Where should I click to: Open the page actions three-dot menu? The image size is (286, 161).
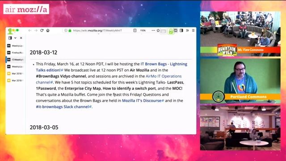[x=153, y=30]
